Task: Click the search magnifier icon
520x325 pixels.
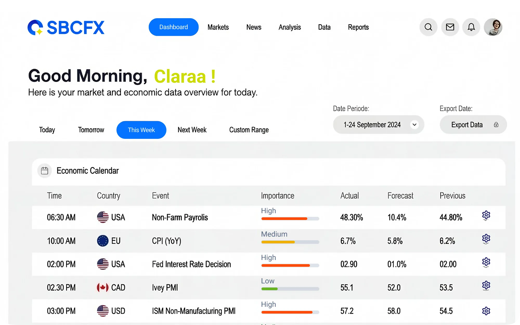Action: coord(428,27)
